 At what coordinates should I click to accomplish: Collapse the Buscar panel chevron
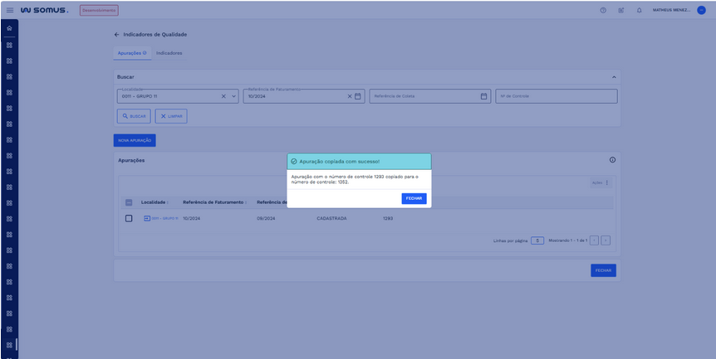pyautogui.click(x=614, y=77)
